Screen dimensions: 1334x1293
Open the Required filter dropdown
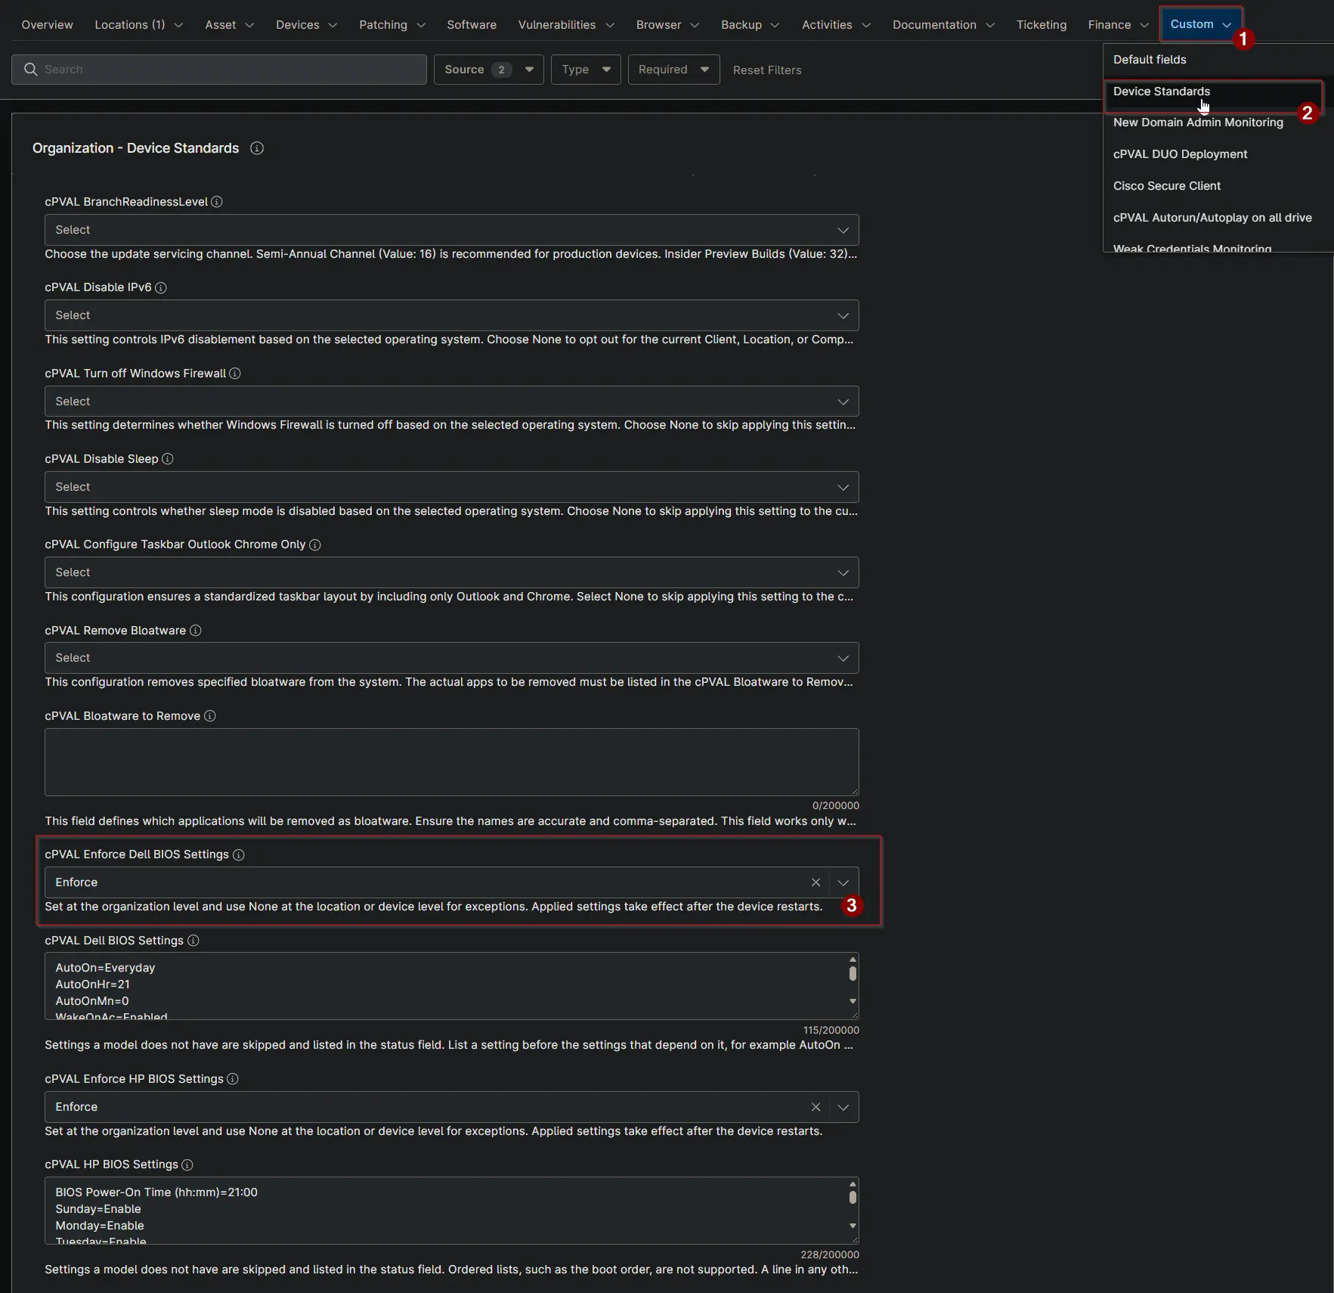[x=673, y=70]
